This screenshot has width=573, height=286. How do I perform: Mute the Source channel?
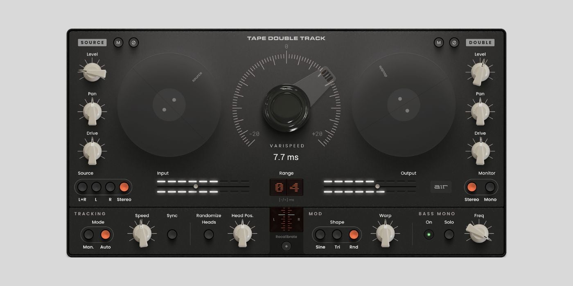(118, 42)
